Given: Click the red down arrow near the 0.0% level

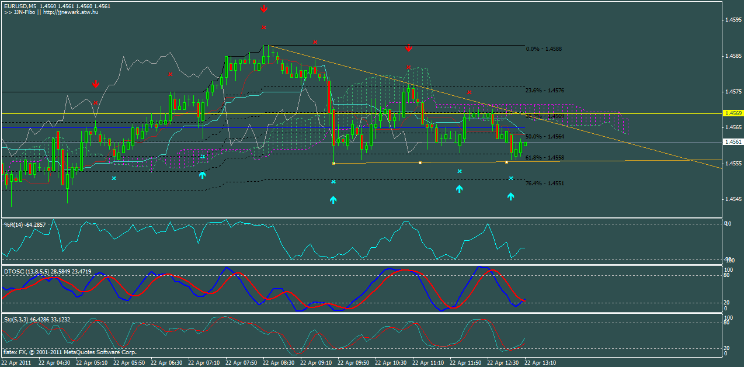Looking at the screenshot, I should 408,49.
